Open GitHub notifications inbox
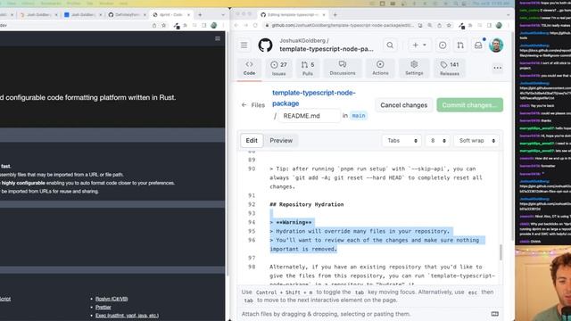The height and width of the screenshot is (321, 571). 478,45
